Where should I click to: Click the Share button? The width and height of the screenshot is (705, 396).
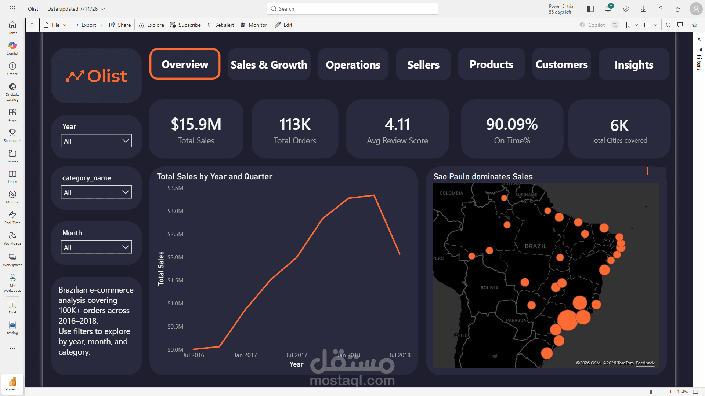[120, 25]
